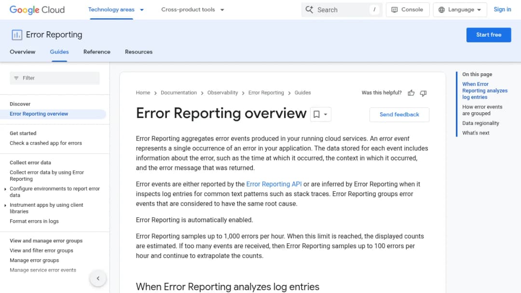Click the Error Reporting header title
The height and width of the screenshot is (293, 521).
tap(54, 35)
